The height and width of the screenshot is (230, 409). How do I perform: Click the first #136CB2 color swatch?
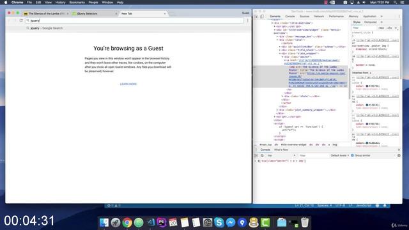point(367,105)
